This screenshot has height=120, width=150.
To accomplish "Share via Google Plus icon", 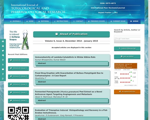I will point(3,79).
